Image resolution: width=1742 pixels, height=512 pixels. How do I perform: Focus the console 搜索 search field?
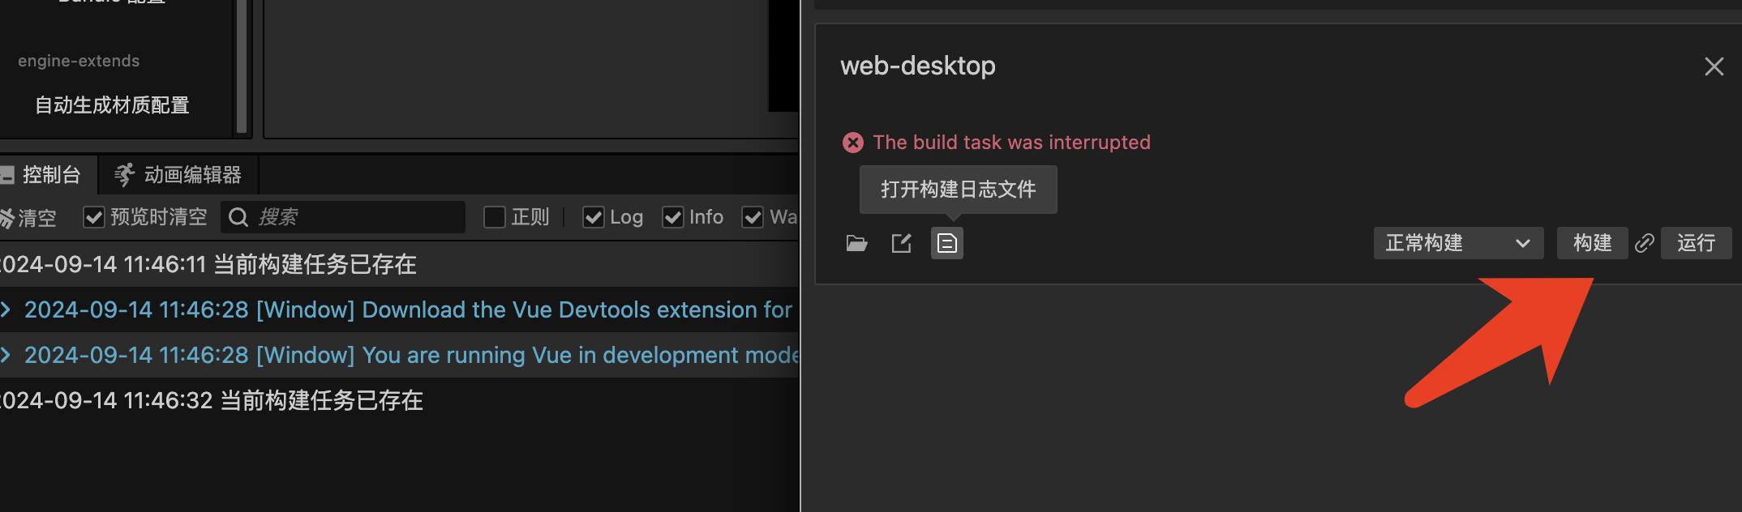click(x=357, y=217)
